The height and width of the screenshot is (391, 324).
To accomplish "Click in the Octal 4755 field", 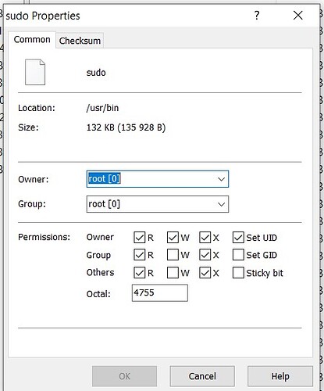I will pyautogui.click(x=160, y=293).
